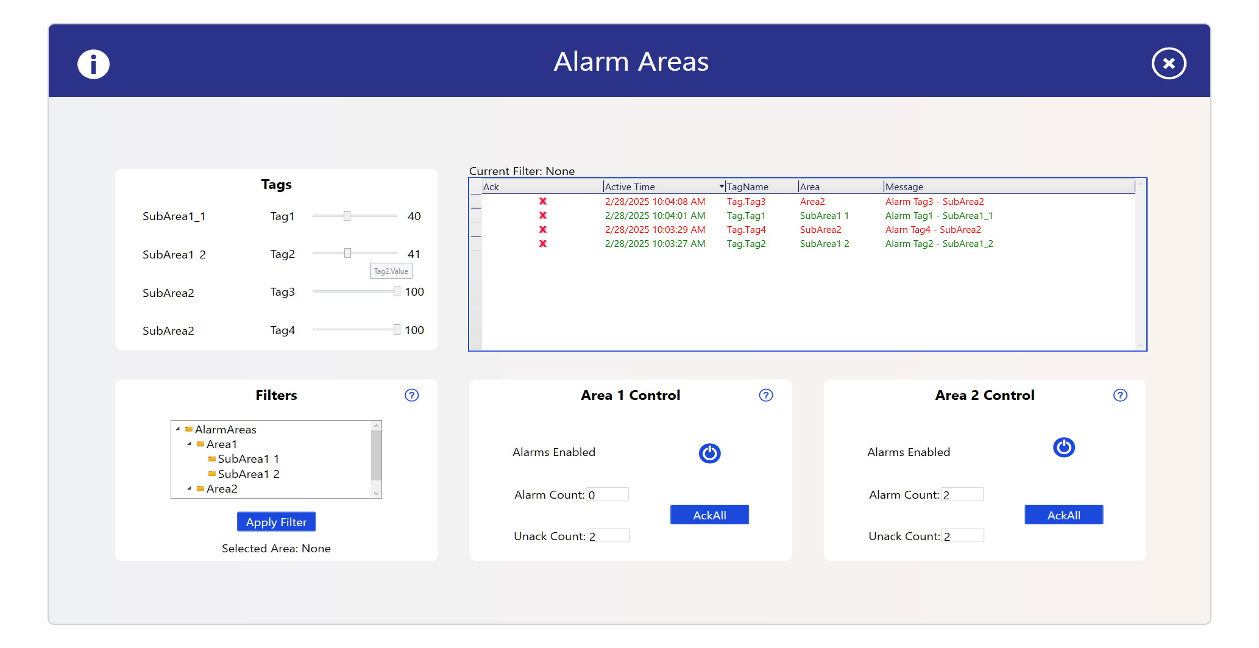Expand the Area2 tree node
1259x648 pixels.
(x=190, y=488)
